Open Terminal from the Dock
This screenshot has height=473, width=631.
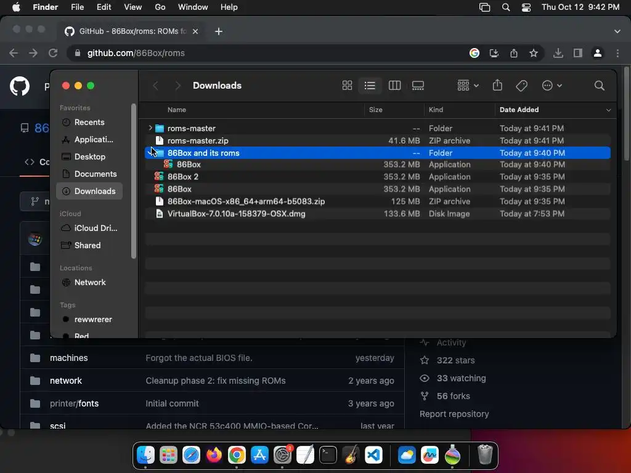328,455
